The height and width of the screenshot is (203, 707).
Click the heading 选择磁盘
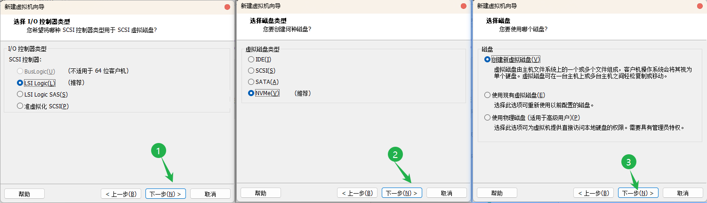pos(498,21)
